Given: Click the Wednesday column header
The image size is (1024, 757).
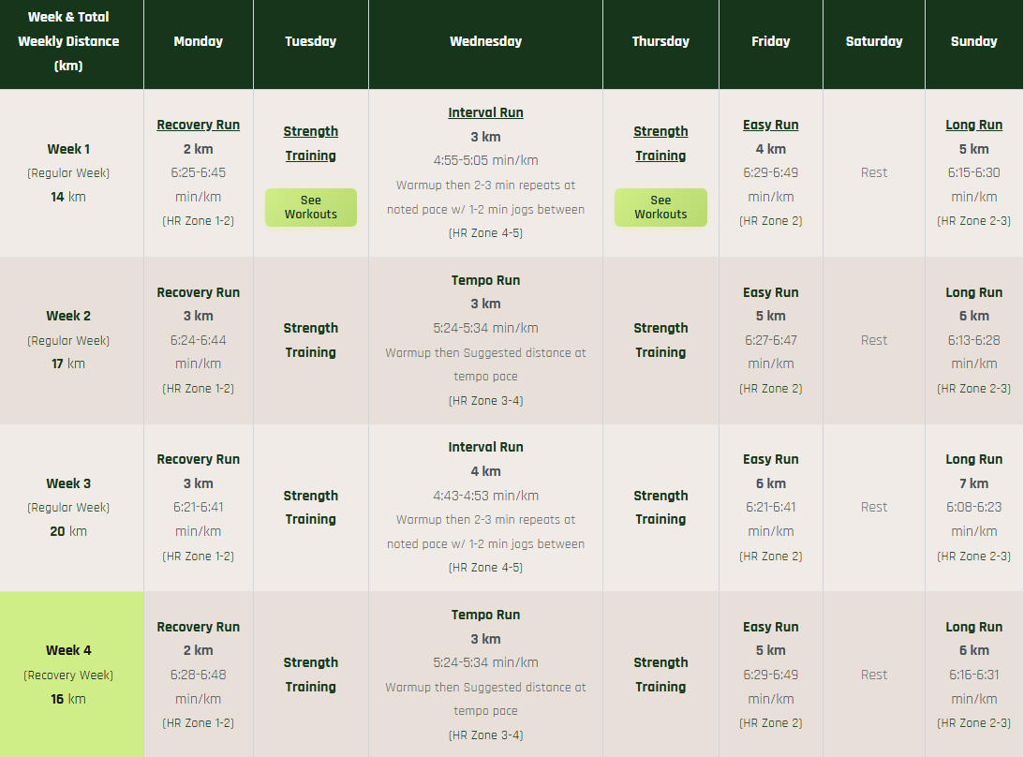Looking at the screenshot, I should [x=485, y=40].
